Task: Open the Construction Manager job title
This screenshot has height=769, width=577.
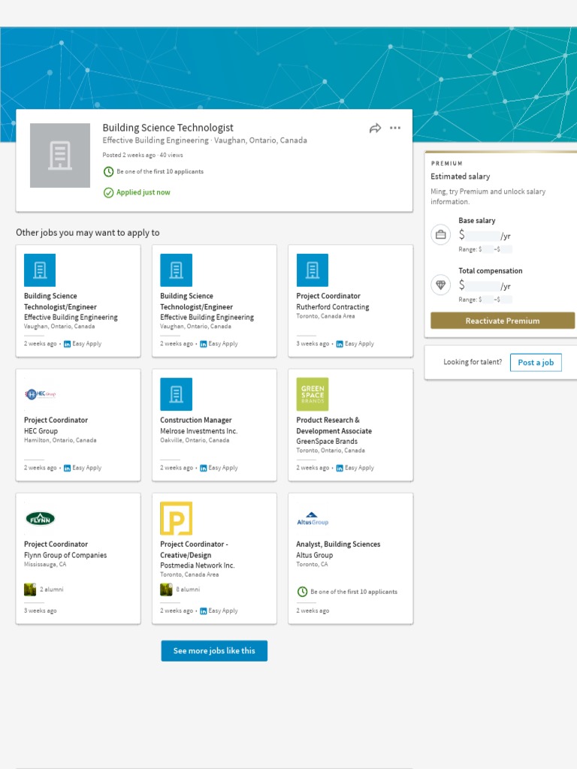Action: (x=196, y=421)
